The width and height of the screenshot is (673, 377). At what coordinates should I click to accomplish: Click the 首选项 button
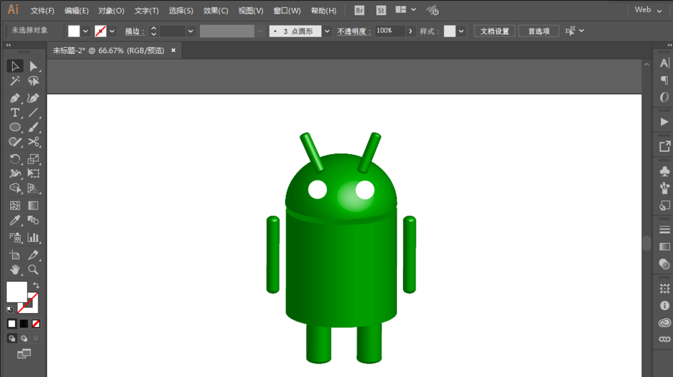pyautogui.click(x=538, y=31)
